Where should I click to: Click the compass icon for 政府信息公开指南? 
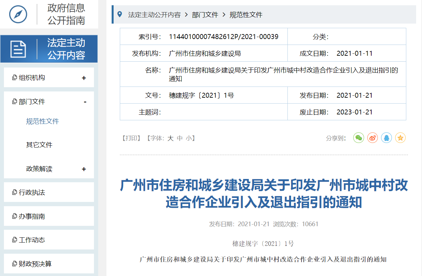click(18, 14)
